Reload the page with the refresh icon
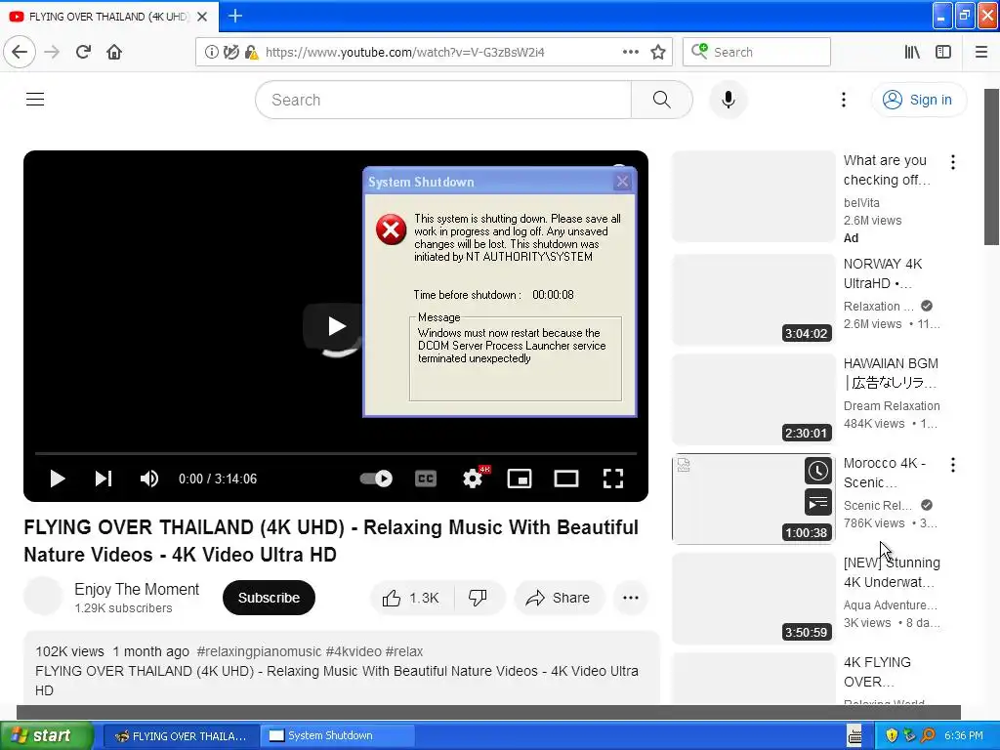1000x750 pixels. [83, 52]
